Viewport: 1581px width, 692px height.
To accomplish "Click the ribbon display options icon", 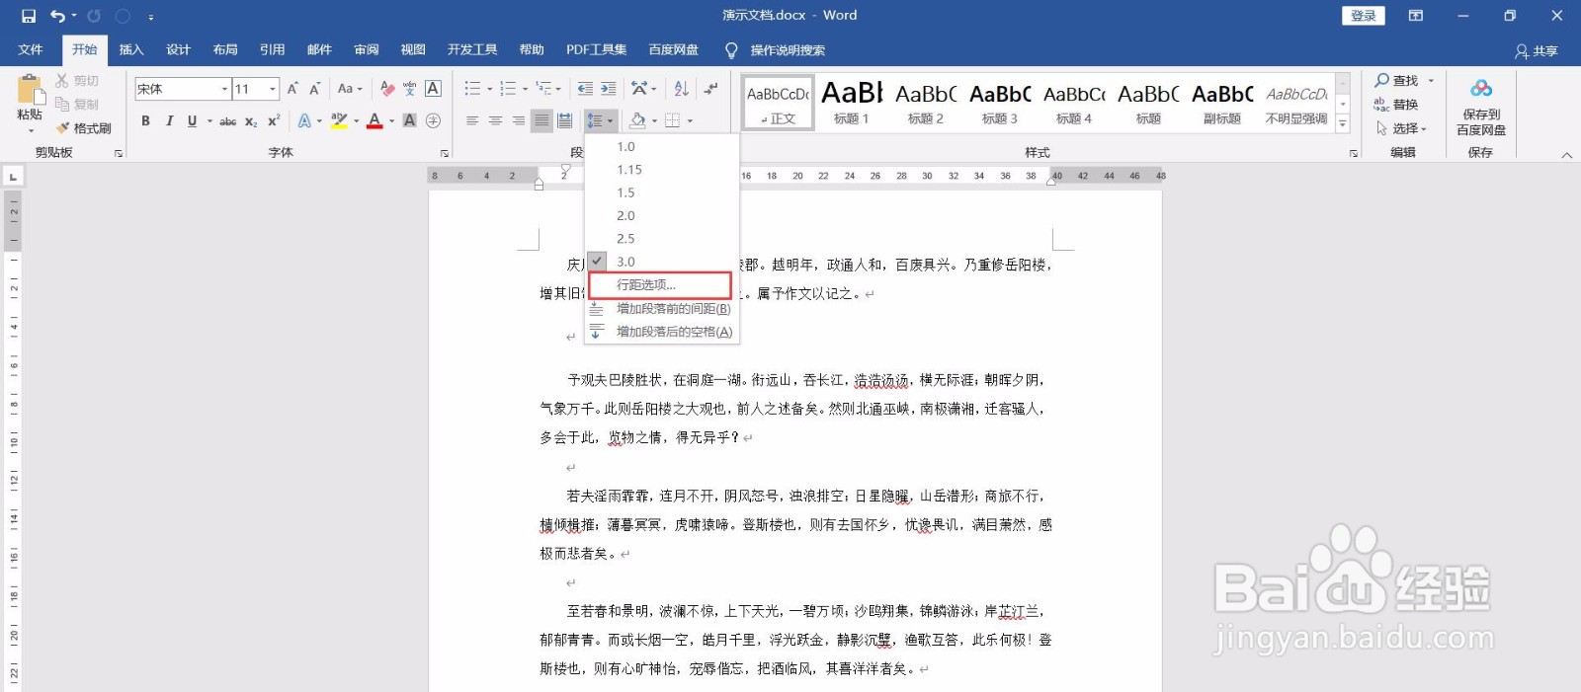I will pyautogui.click(x=1416, y=16).
